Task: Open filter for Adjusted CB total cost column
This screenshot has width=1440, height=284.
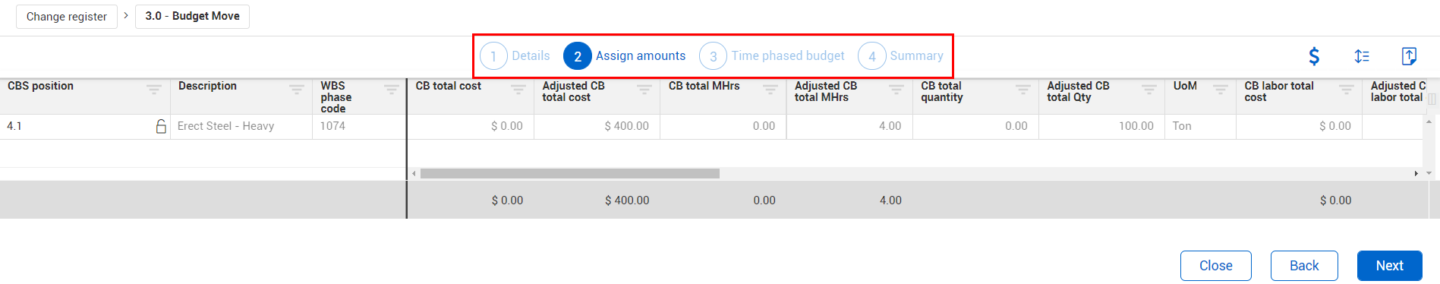Action: tap(644, 89)
